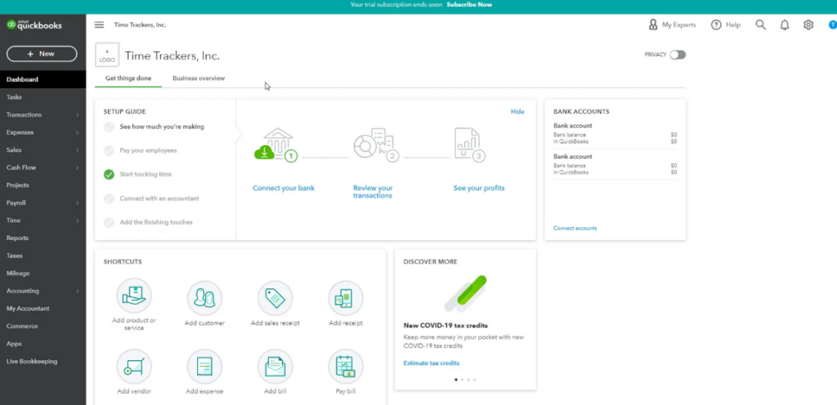This screenshot has width=837, height=405.
Task: Click the Connect your bank link
Action: point(284,188)
